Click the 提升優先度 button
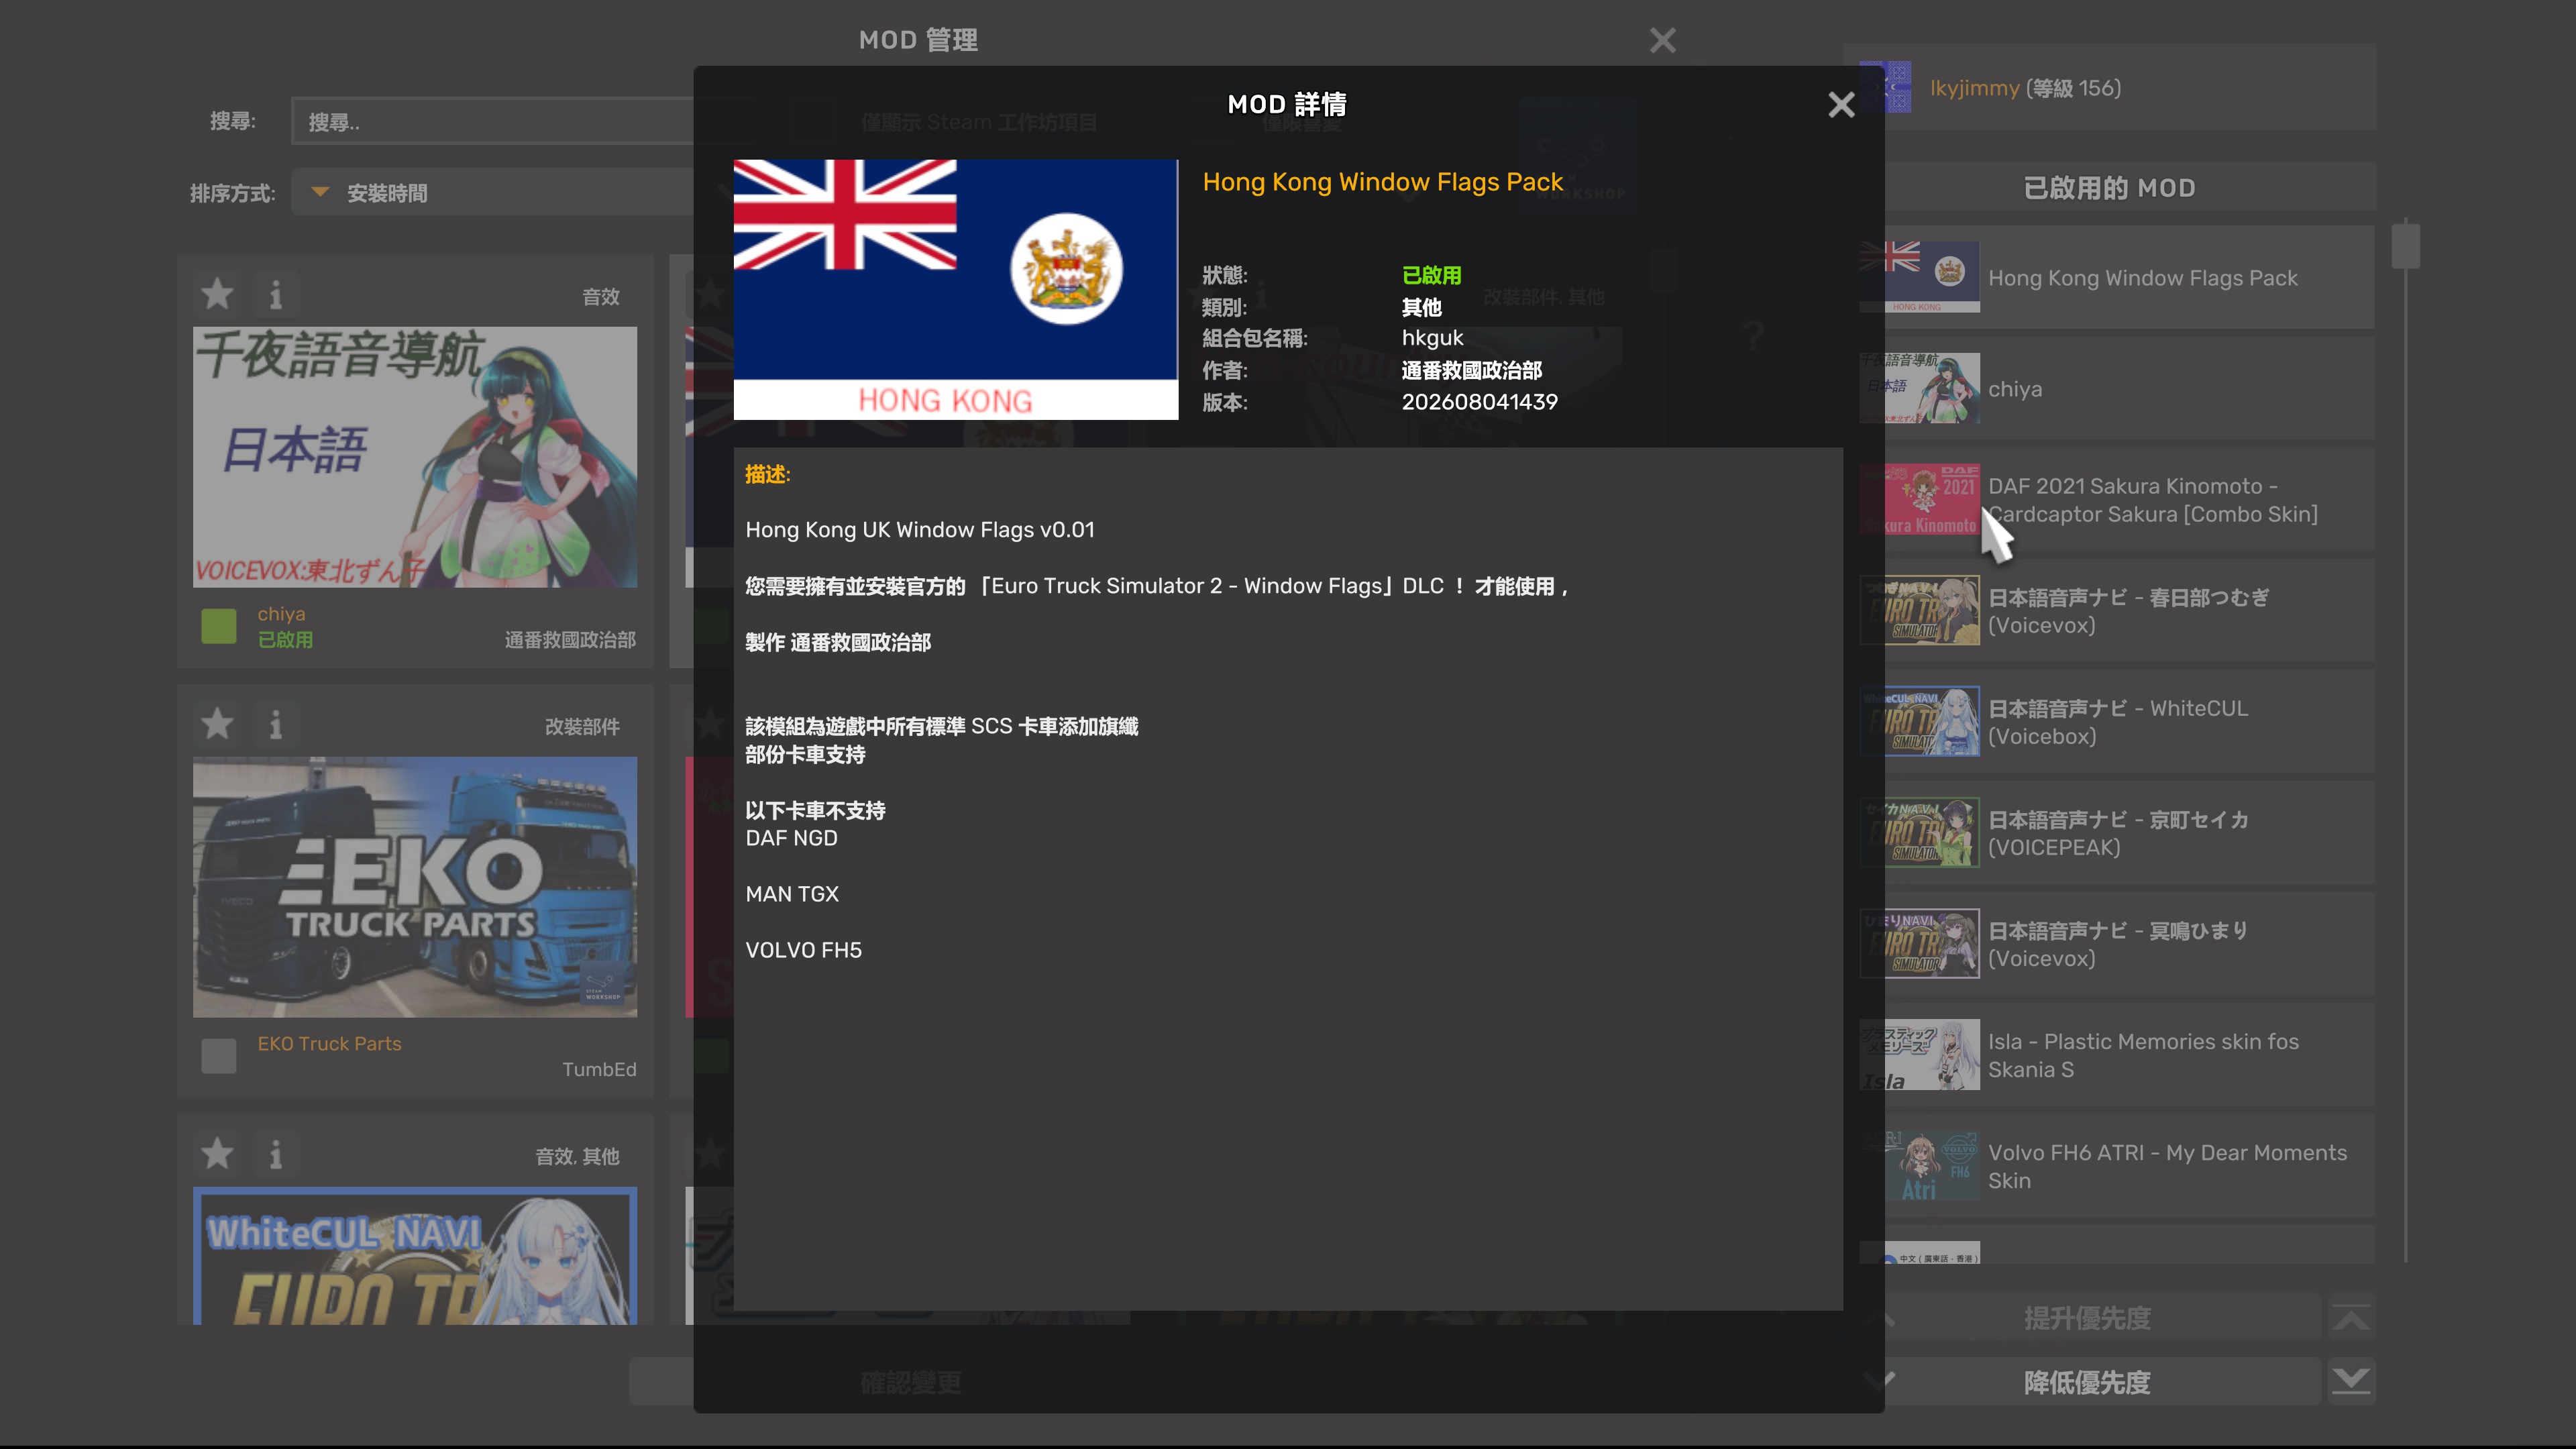The image size is (2576, 1449). 2086,1318
